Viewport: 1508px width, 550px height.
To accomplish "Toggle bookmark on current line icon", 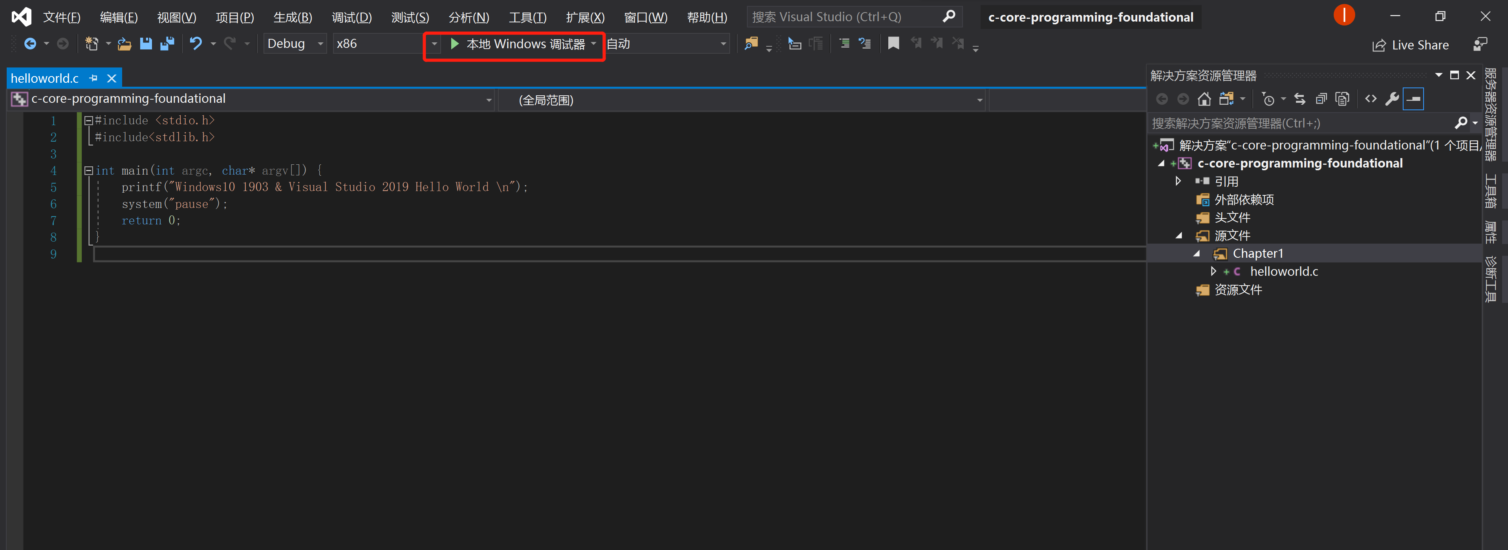I will [893, 43].
